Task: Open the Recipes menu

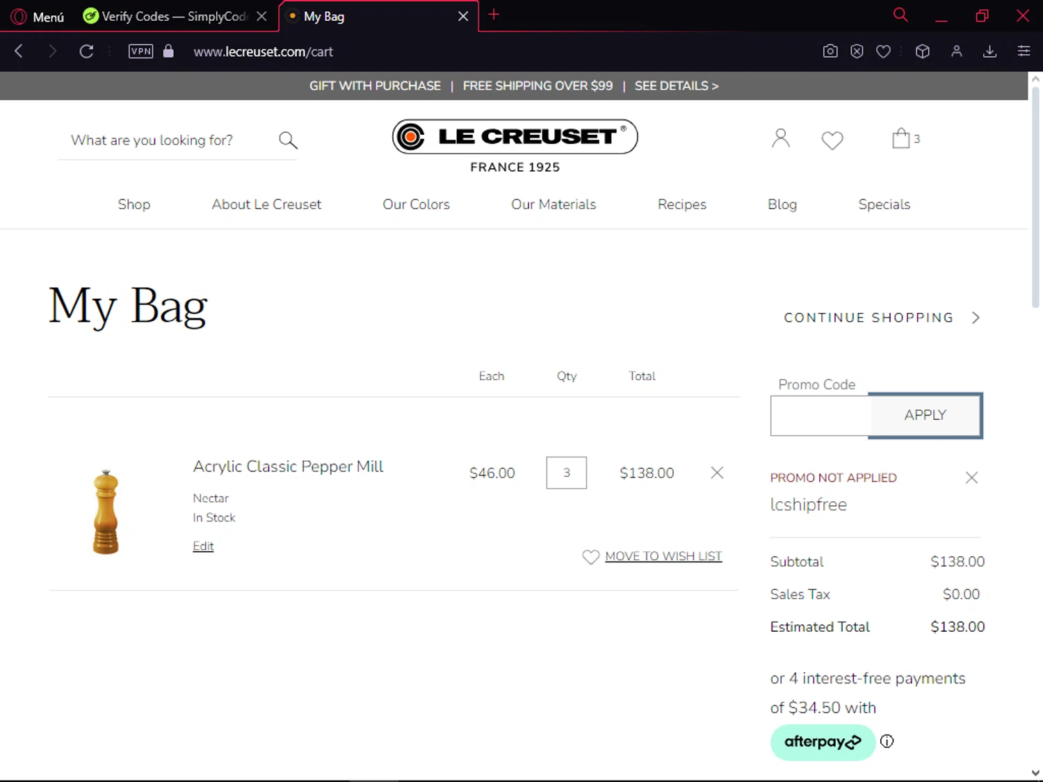Action: (681, 204)
